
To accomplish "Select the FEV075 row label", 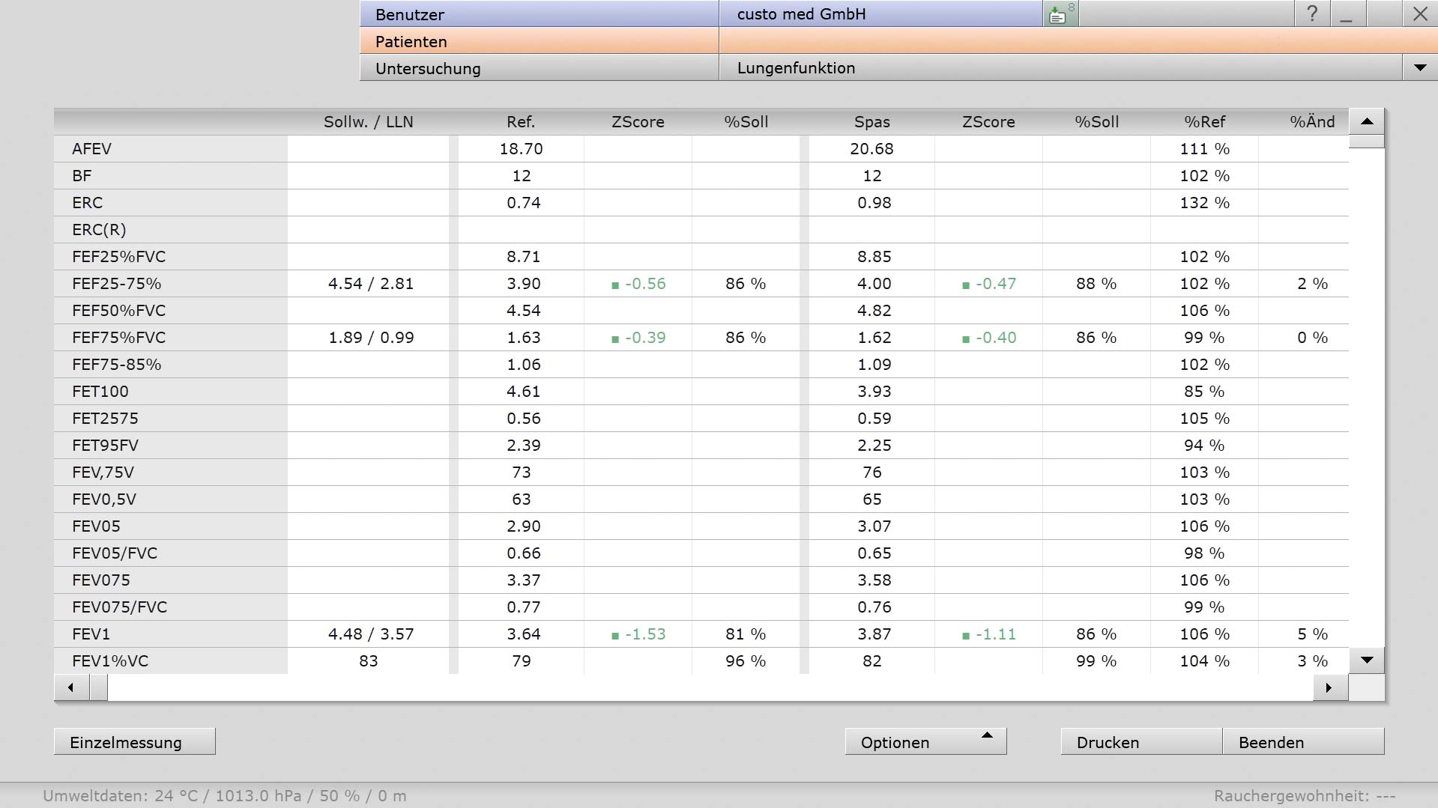I will (x=101, y=580).
